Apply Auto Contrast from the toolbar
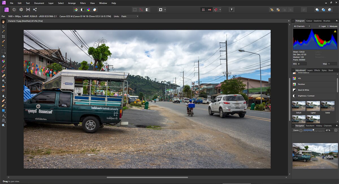The image size is (339, 184). [x=82, y=10]
